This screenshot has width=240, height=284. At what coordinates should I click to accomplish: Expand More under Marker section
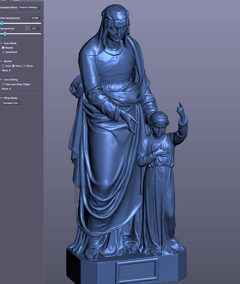(x=6, y=71)
